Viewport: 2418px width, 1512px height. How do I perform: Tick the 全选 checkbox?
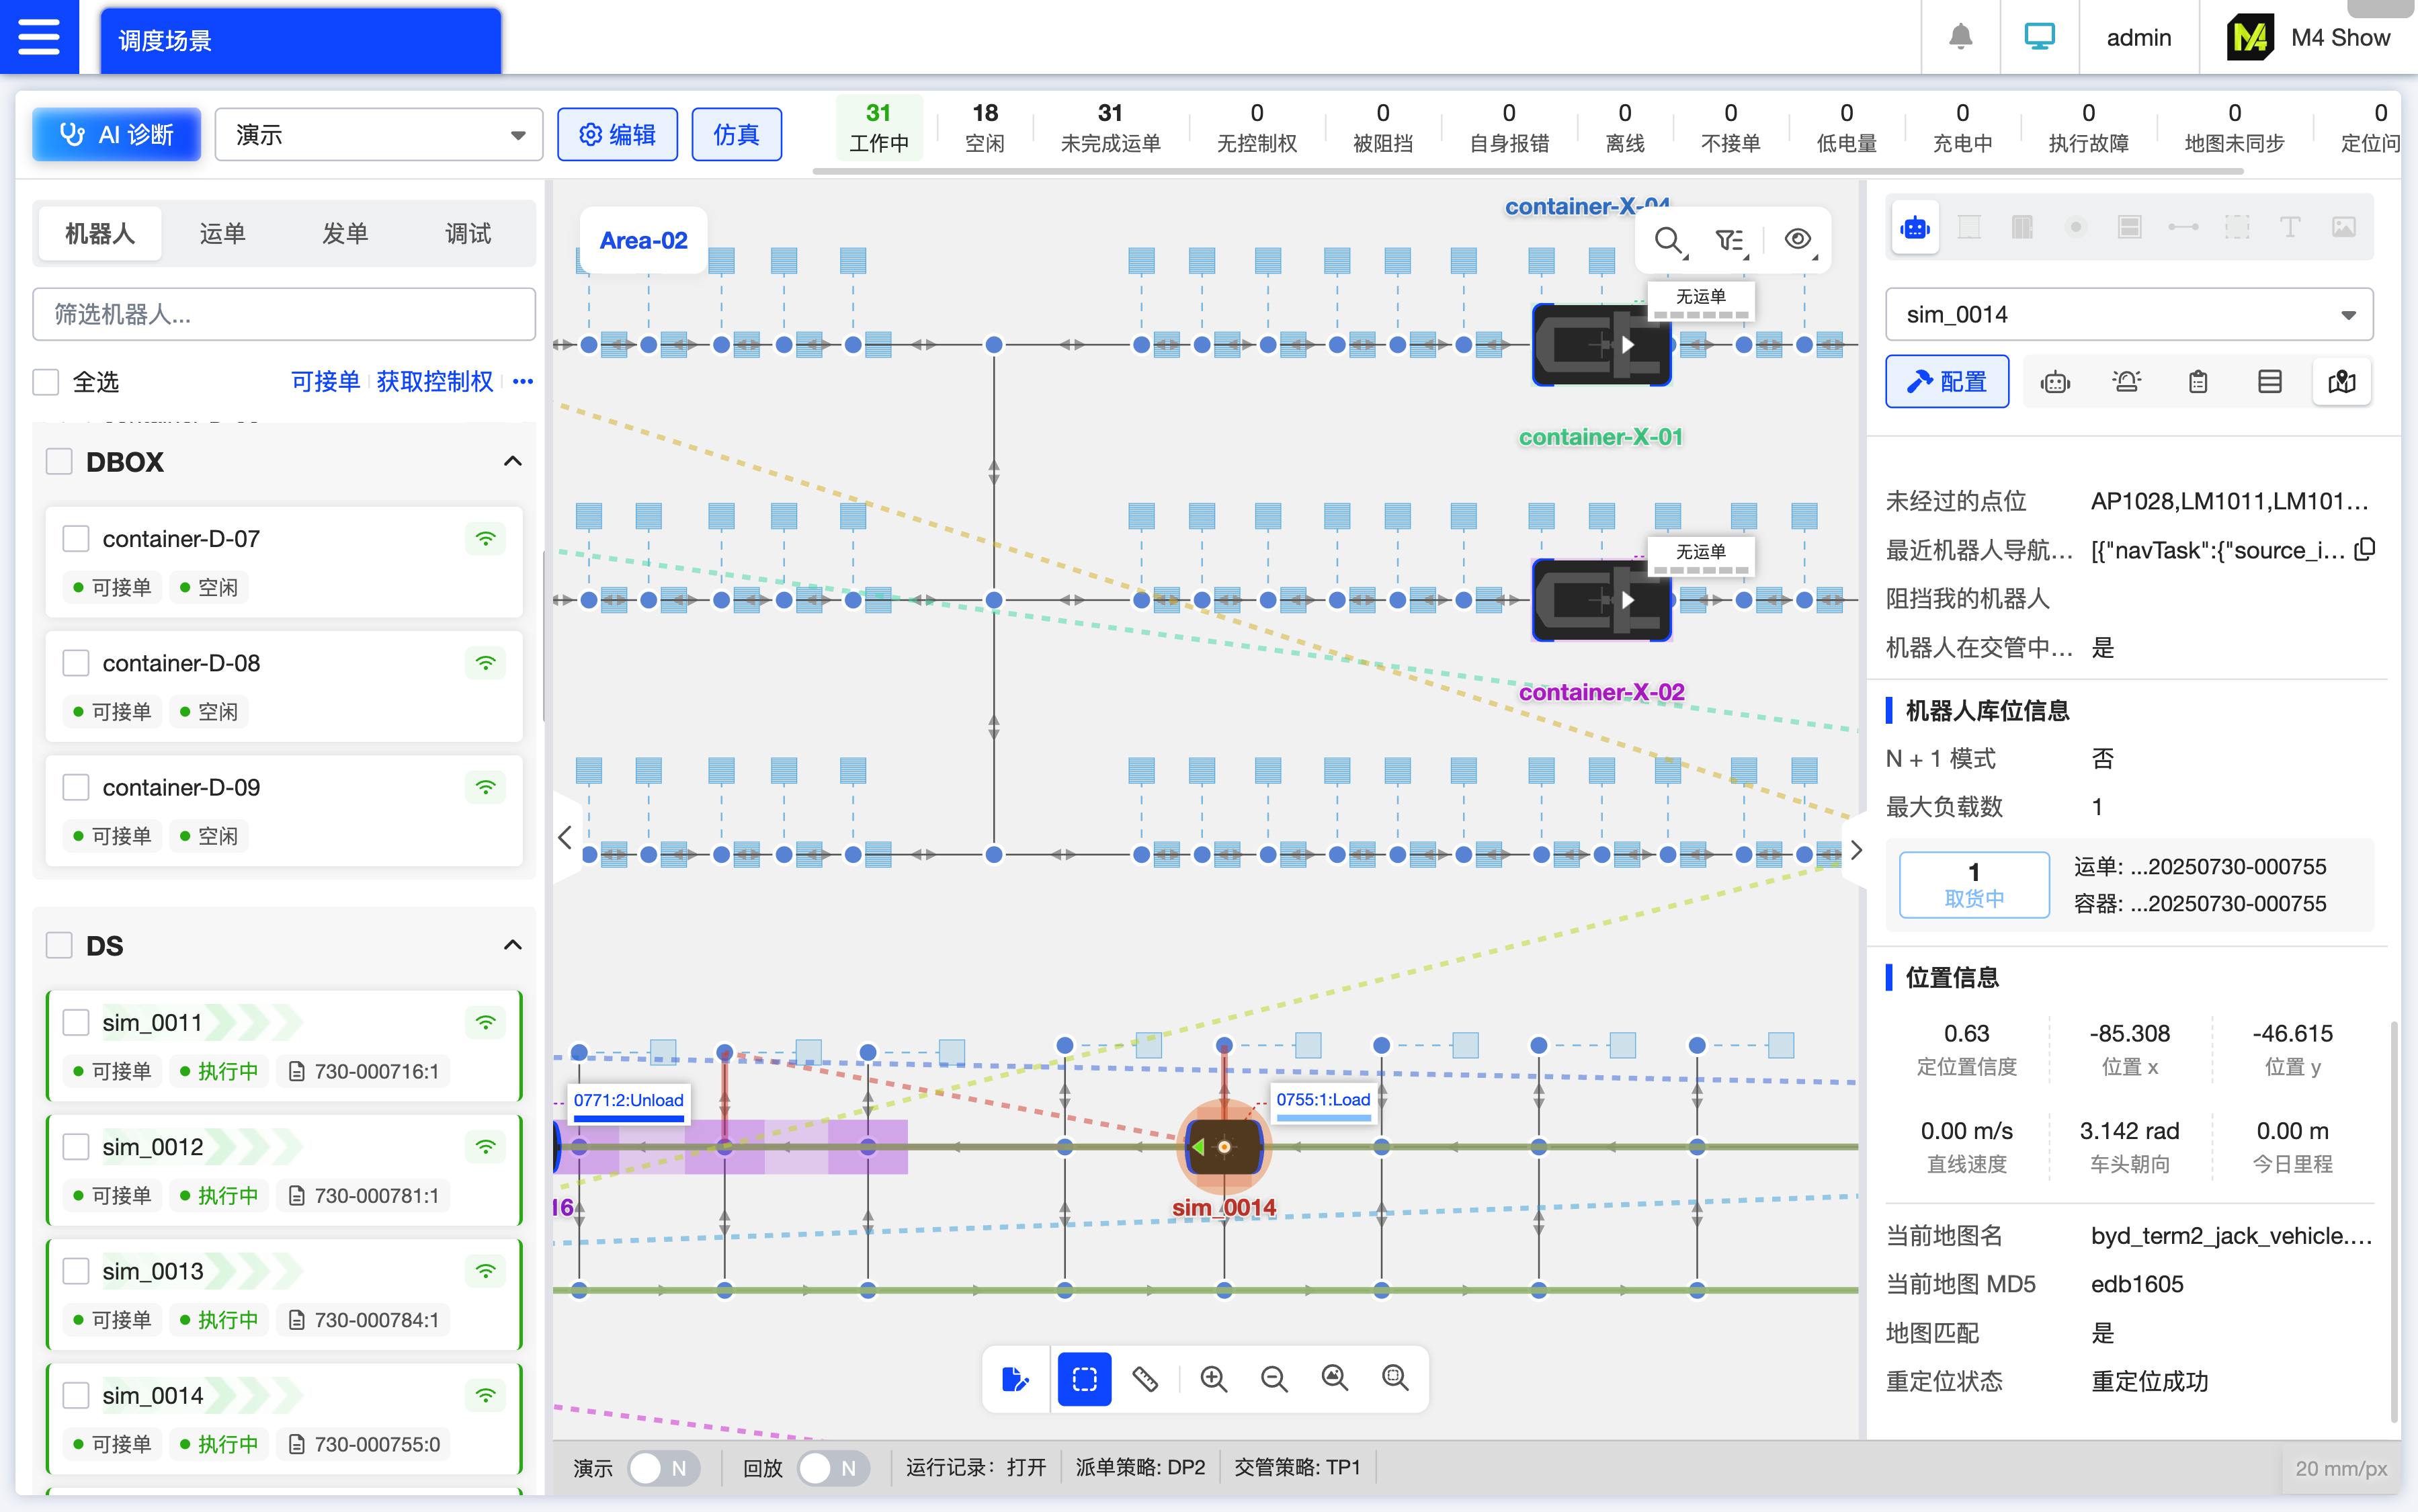click(x=46, y=382)
